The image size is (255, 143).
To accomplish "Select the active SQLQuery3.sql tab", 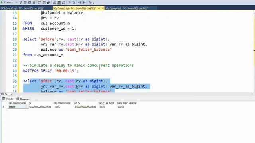I will click(75, 8).
